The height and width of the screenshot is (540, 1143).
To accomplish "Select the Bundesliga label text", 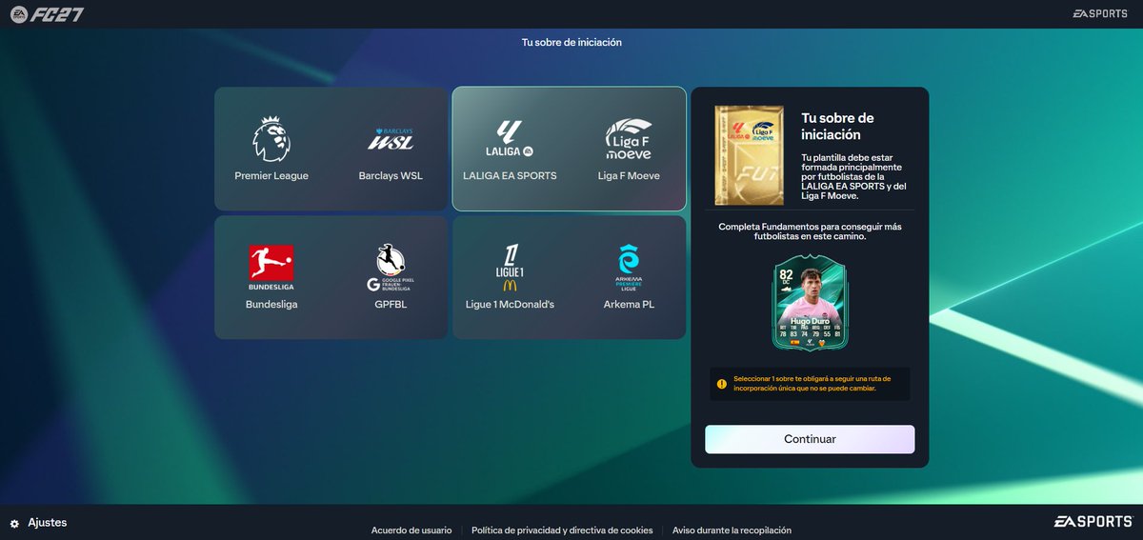I will click(x=271, y=305).
